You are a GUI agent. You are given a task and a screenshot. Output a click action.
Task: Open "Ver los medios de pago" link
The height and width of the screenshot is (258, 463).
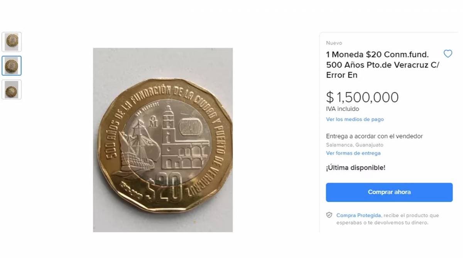[x=355, y=119]
